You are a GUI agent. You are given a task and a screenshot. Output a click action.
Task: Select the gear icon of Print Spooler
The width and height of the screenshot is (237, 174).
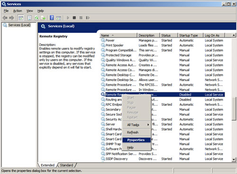[103, 45]
